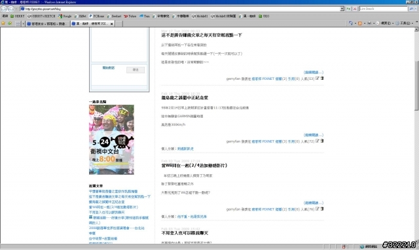
Task: Expand the Home button dropdown arrow
Action: click(x=355, y=24)
